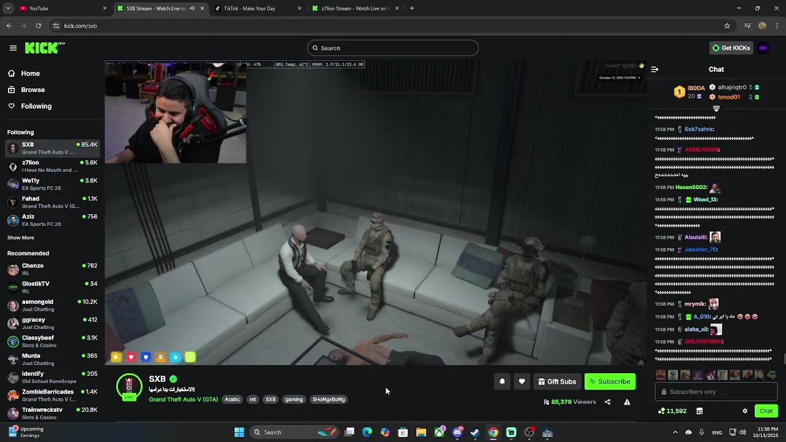This screenshot has height=442, width=786.
Task: Bookmark this page with the star
Action: point(727,26)
